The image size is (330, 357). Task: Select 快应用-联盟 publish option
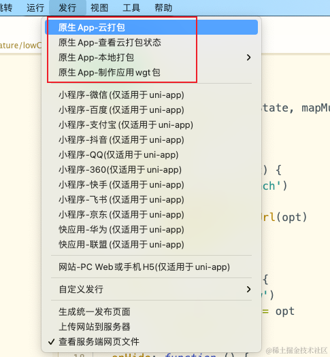pyautogui.click(x=152, y=245)
